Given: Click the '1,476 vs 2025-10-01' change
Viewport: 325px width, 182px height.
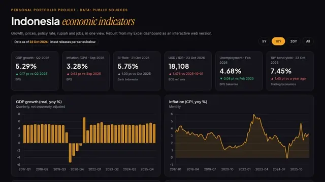Looking at the screenshot, I should coord(186,74).
